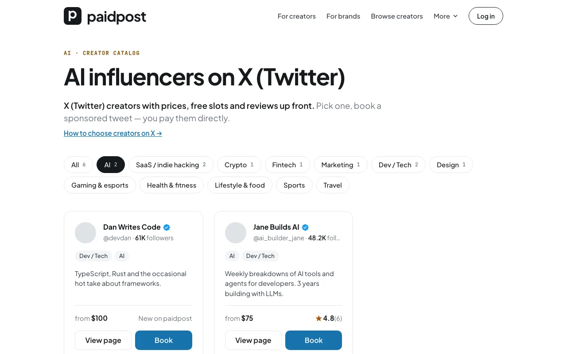The image size is (567, 354).
Task: View page for Jane Builds AI
Action: (253, 340)
